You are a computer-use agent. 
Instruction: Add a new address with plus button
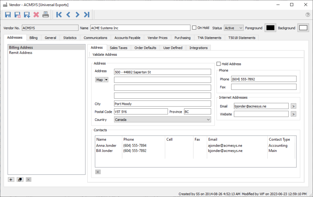tap(11, 179)
